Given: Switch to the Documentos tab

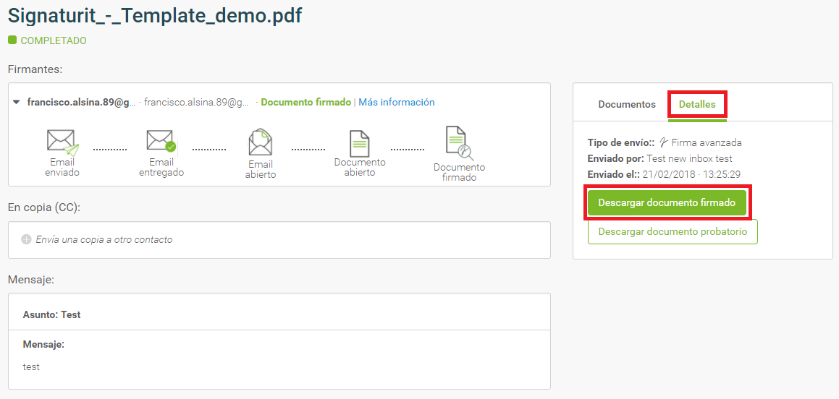Looking at the screenshot, I should tap(627, 105).
